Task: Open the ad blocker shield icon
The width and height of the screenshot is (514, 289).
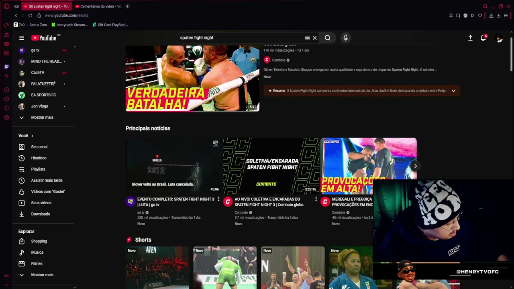Action: coord(465,16)
